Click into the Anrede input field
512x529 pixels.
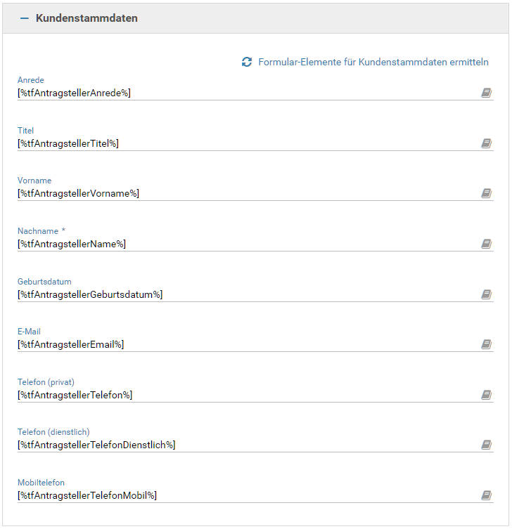[x=246, y=93]
